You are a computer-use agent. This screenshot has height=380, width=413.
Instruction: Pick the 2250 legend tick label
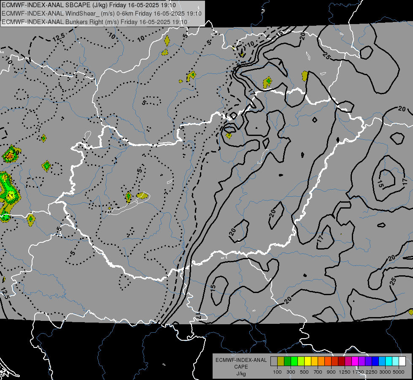(x=371, y=372)
